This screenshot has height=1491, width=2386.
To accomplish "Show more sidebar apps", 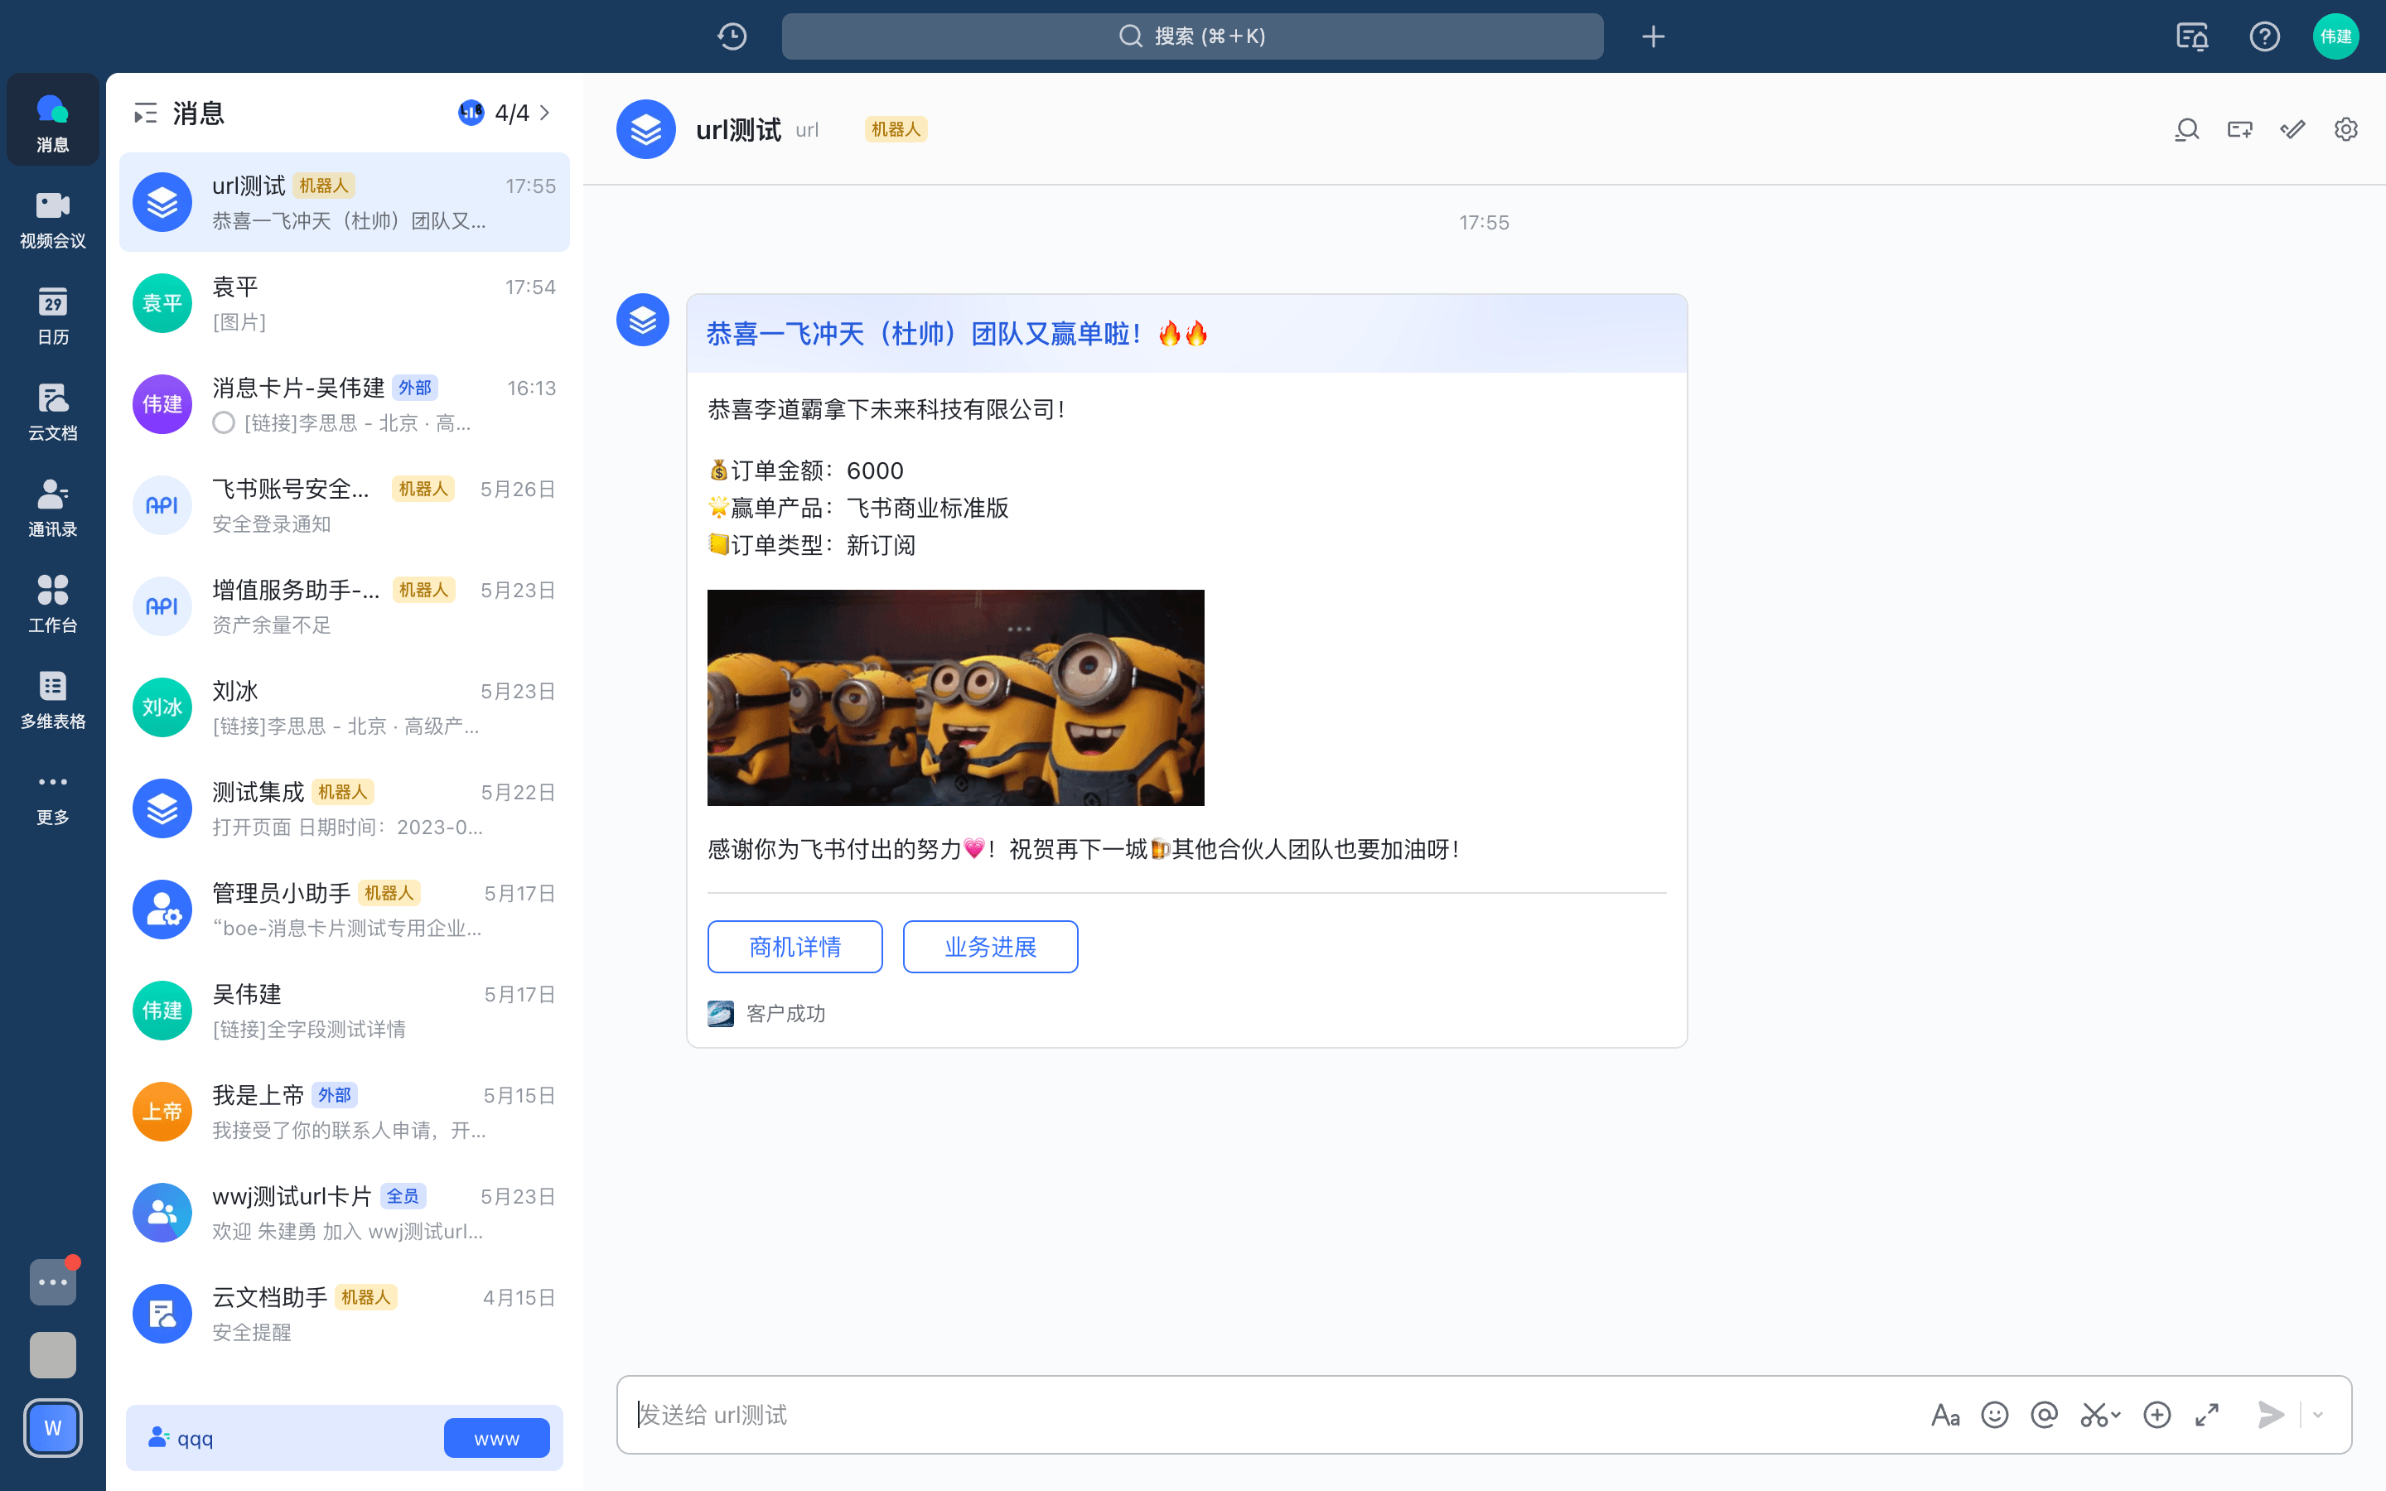I will 52,796.
